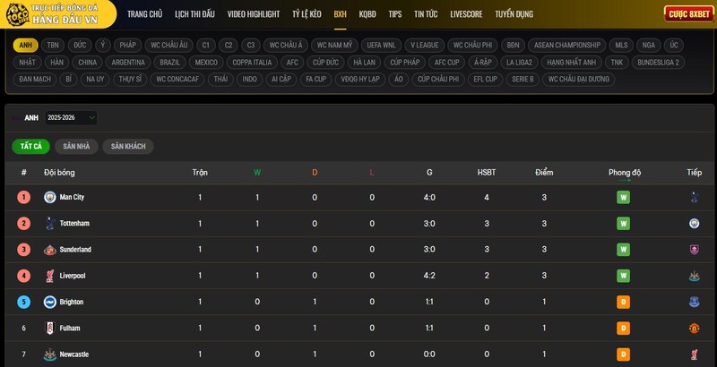717x367 pixels.
Task: Open TUYỂN DỤNG page
Action: 514,14
